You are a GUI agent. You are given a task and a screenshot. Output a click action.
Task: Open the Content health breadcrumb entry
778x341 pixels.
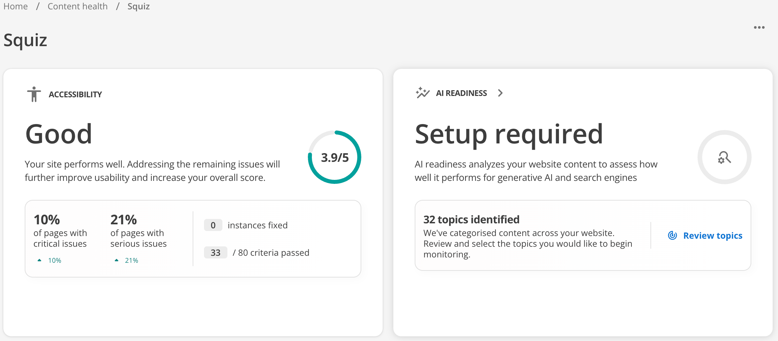coord(77,6)
